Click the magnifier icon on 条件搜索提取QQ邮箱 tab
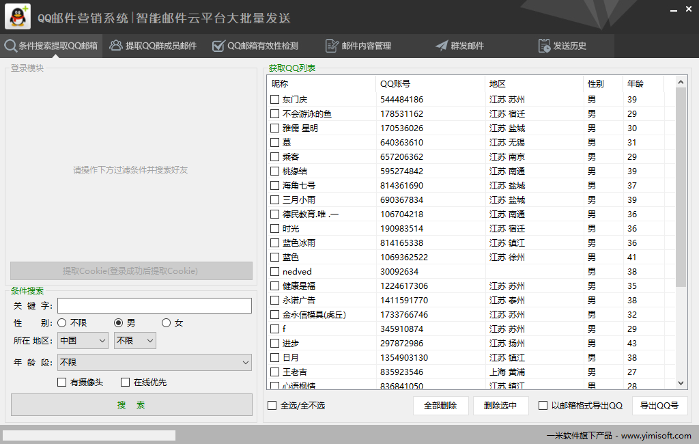This screenshot has width=699, height=444. tap(10, 46)
